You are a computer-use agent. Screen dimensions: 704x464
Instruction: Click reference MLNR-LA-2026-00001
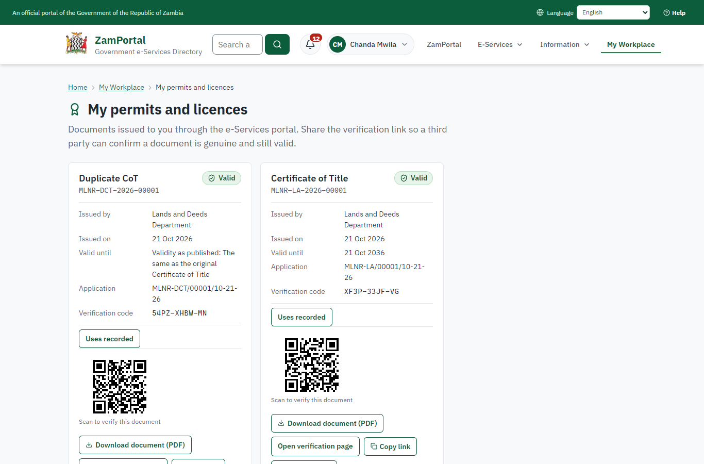tap(309, 190)
